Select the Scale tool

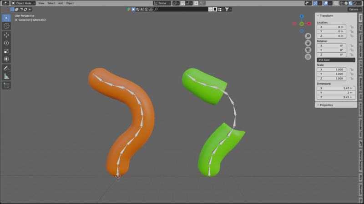point(6,51)
